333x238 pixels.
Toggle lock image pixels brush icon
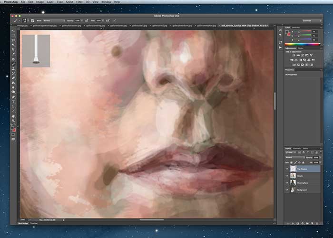pos(295,162)
